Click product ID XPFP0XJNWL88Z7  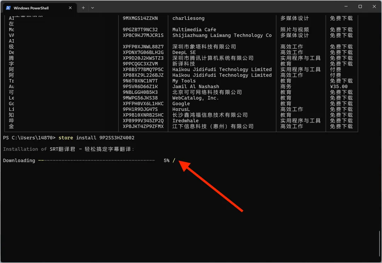click(x=143, y=47)
